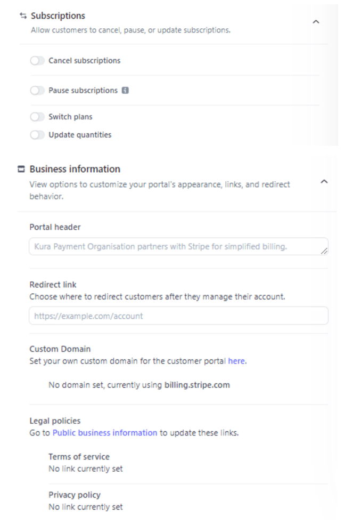
Task: Click the Privacy policy entry
Action: [x=75, y=495]
